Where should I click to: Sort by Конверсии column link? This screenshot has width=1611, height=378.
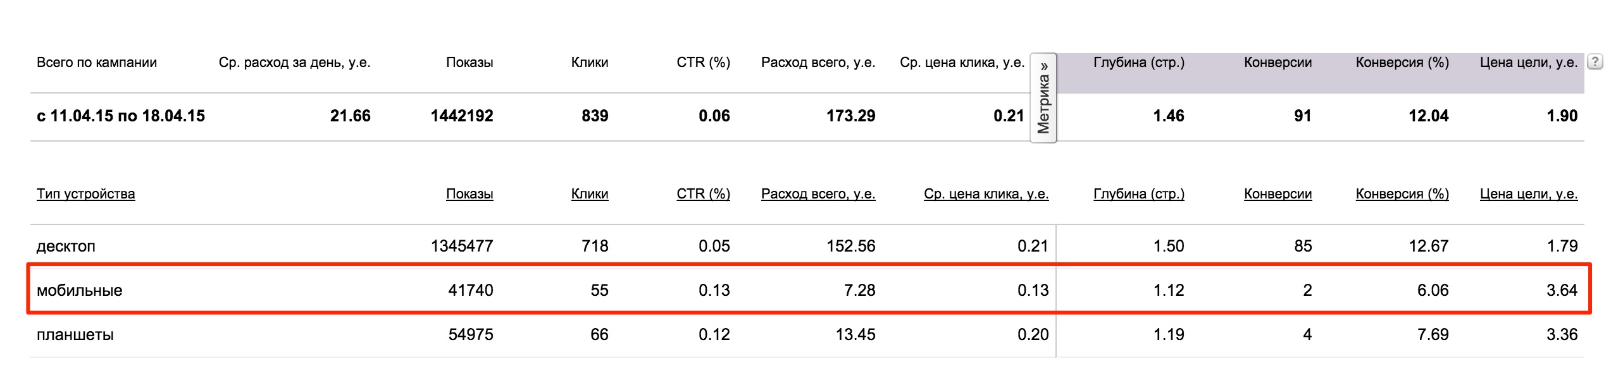[1278, 194]
